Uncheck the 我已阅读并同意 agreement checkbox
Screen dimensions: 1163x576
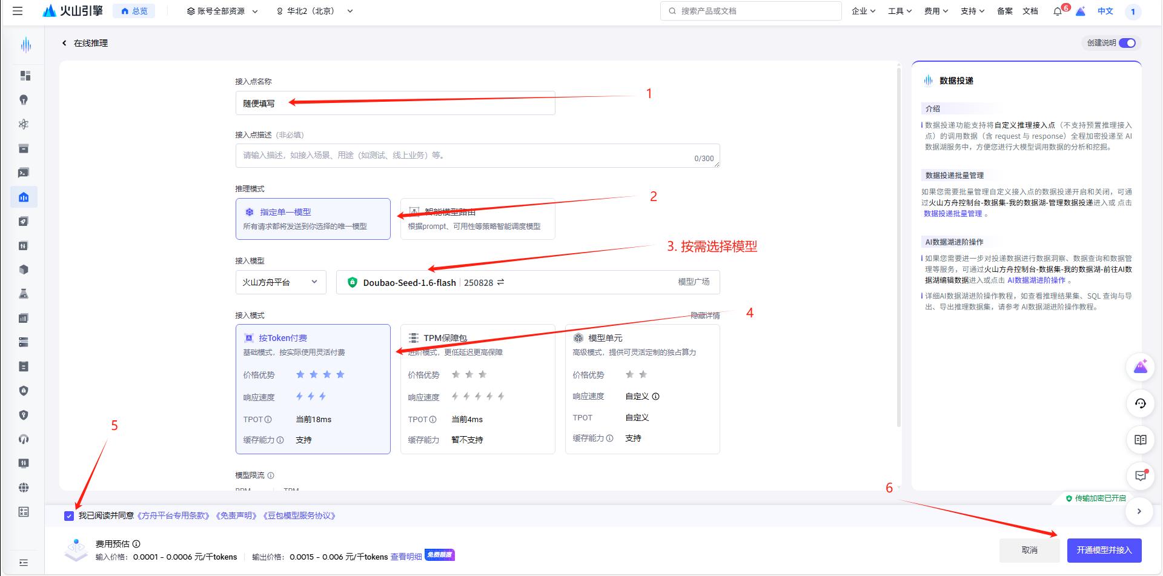click(x=68, y=515)
